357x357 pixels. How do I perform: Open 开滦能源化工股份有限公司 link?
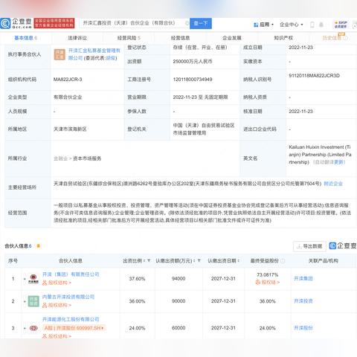(71, 319)
